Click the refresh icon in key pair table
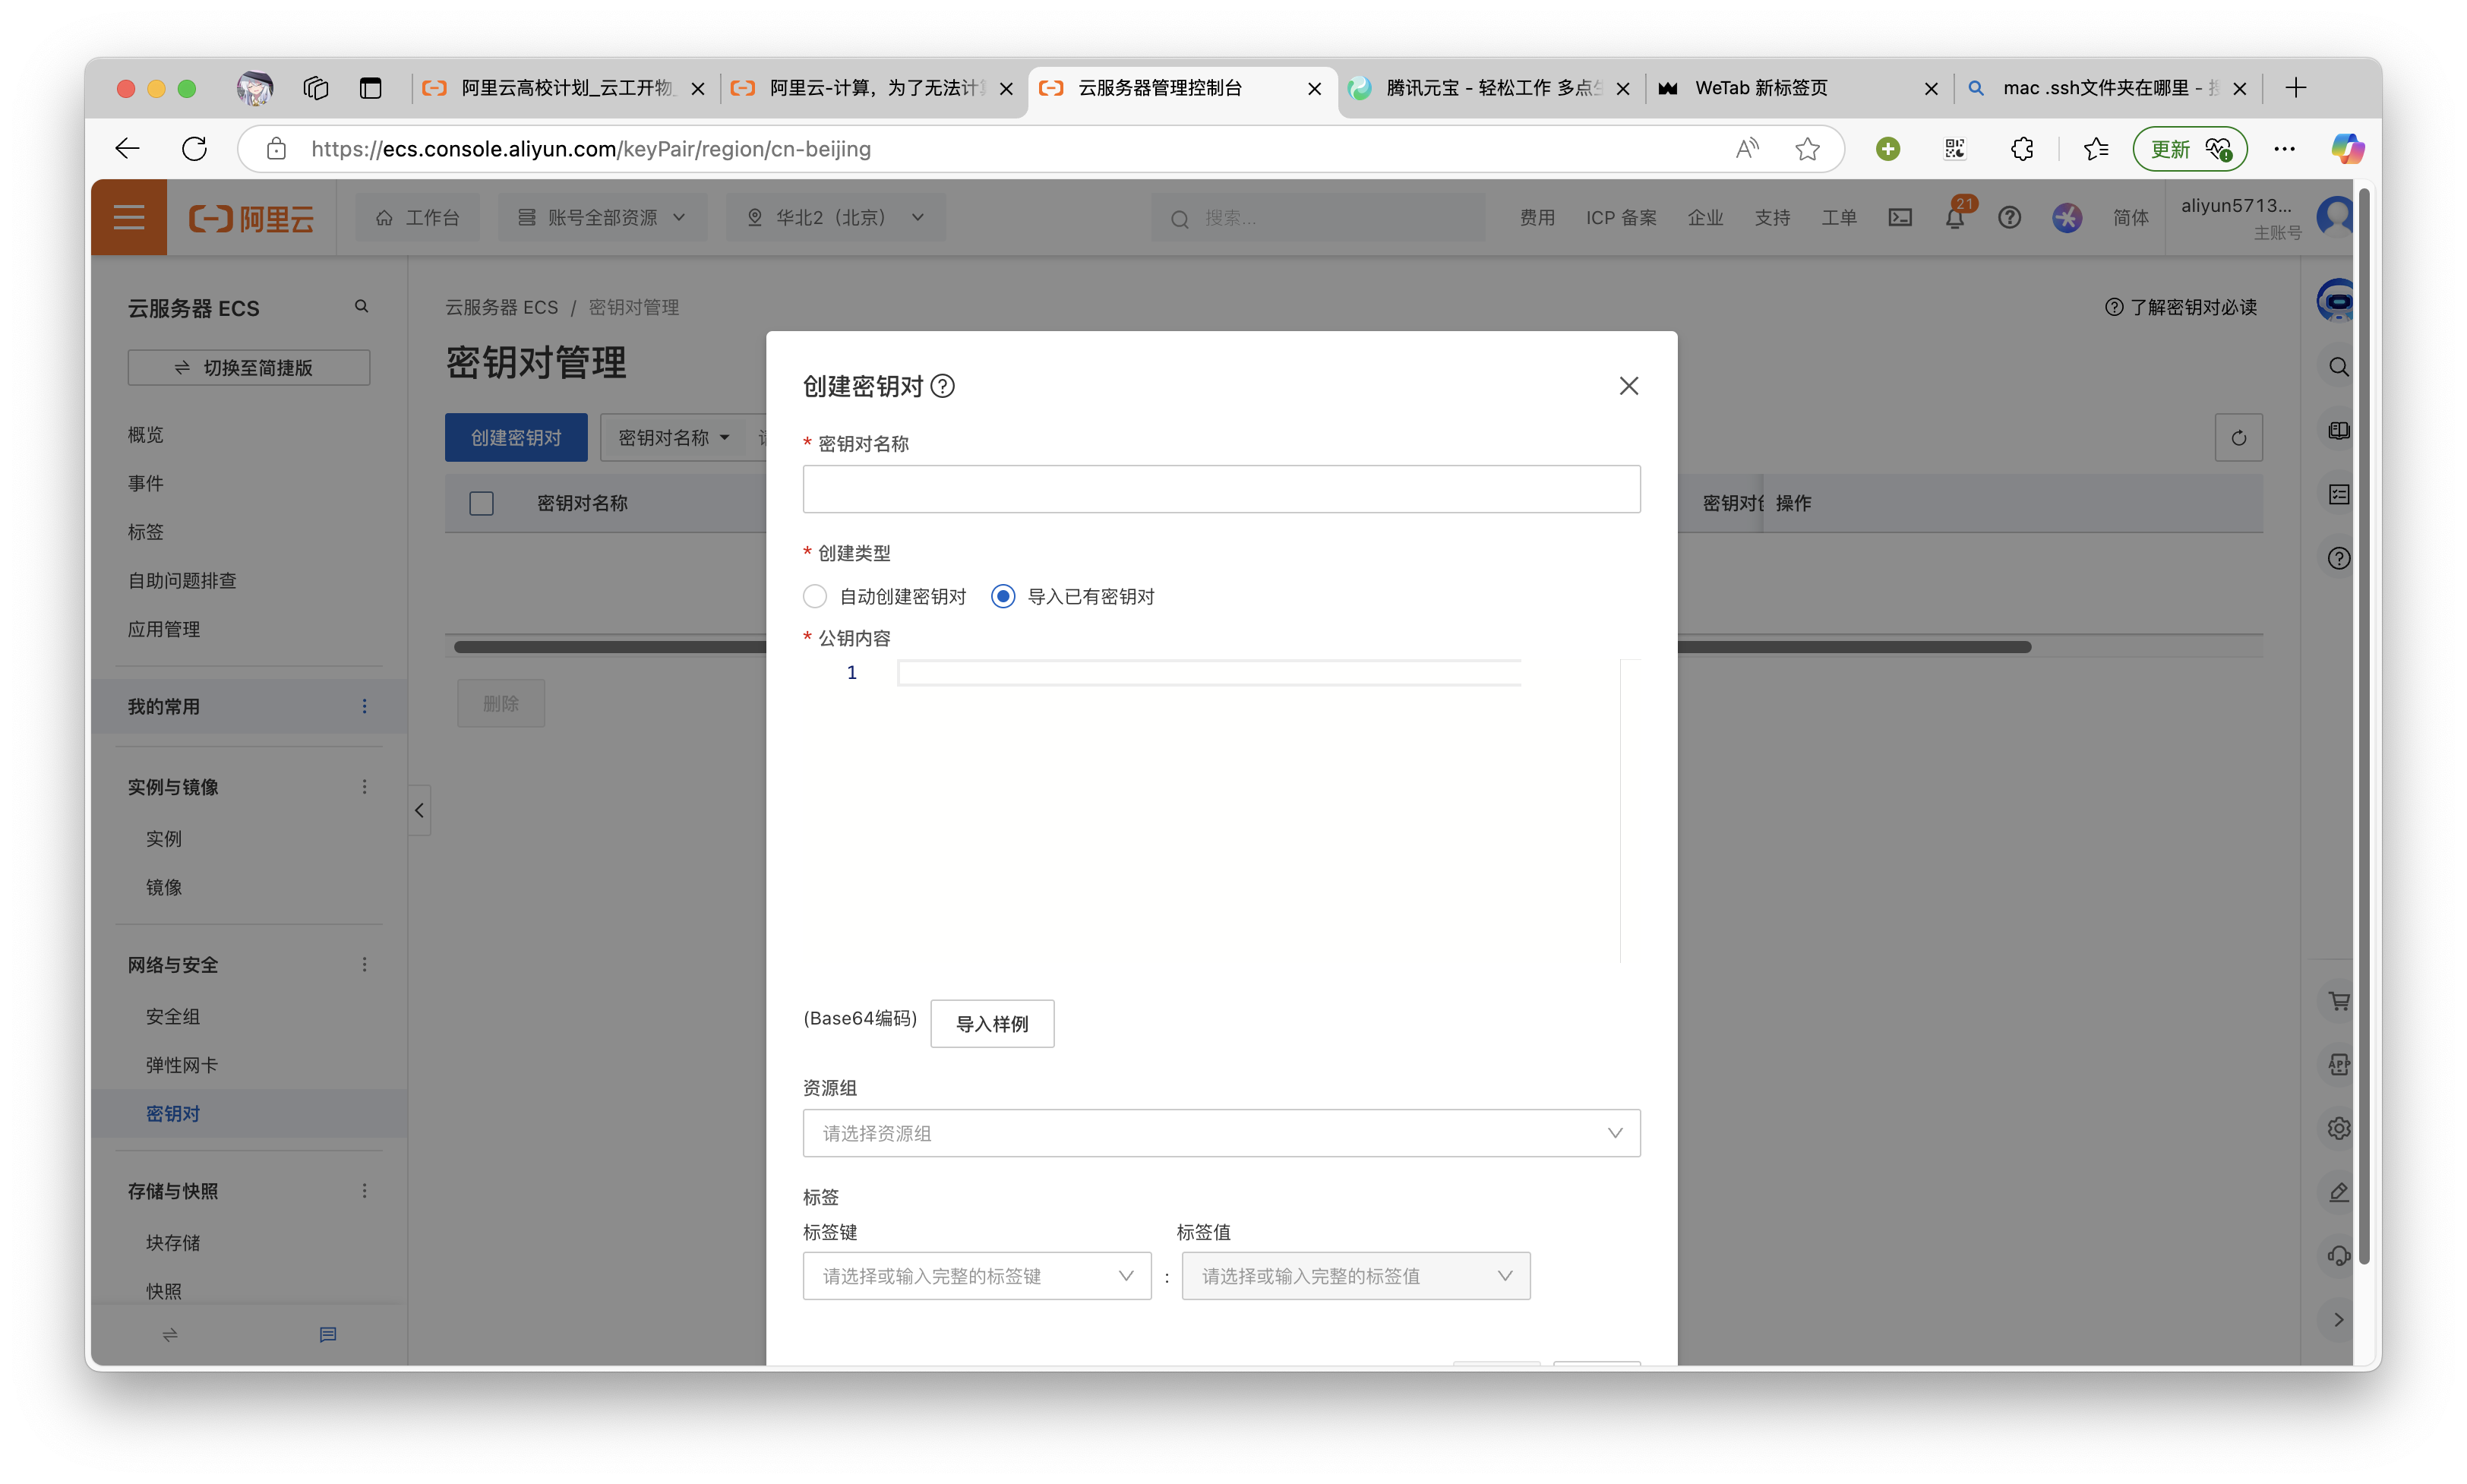The image size is (2467, 1484). (2238, 438)
